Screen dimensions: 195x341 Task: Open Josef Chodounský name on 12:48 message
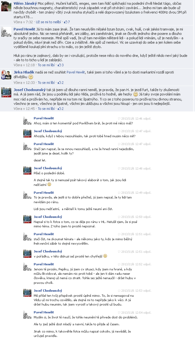pos(48,168)
